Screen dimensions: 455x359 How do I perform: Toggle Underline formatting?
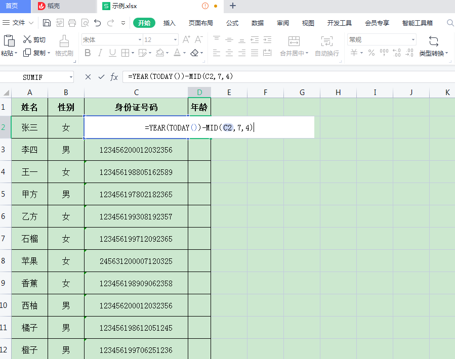112,53
